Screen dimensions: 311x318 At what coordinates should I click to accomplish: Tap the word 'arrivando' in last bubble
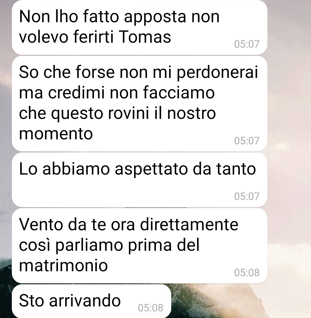pos(85,301)
